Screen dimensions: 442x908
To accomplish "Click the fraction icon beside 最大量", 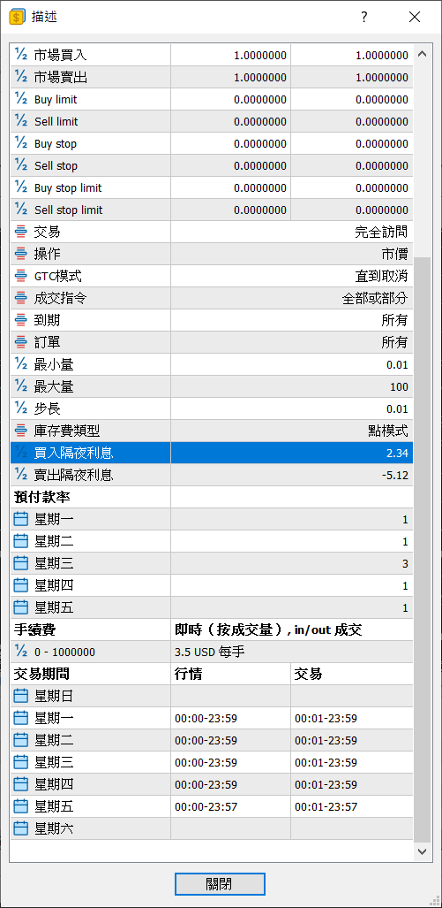I will click(x=21, y=386).
